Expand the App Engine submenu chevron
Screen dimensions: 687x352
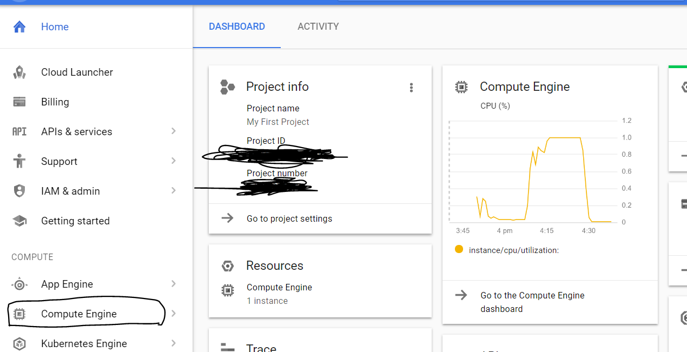tap(174, 283)
